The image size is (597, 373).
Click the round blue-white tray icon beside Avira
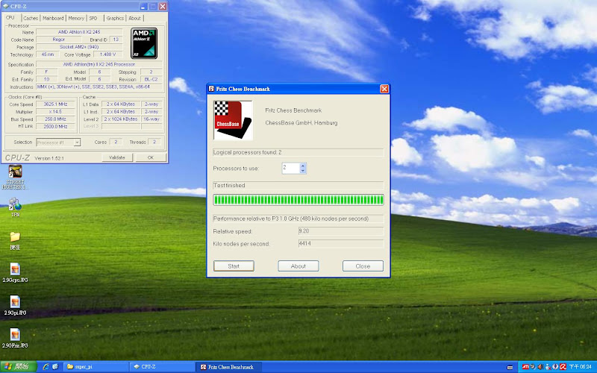(x=555, y=367)
